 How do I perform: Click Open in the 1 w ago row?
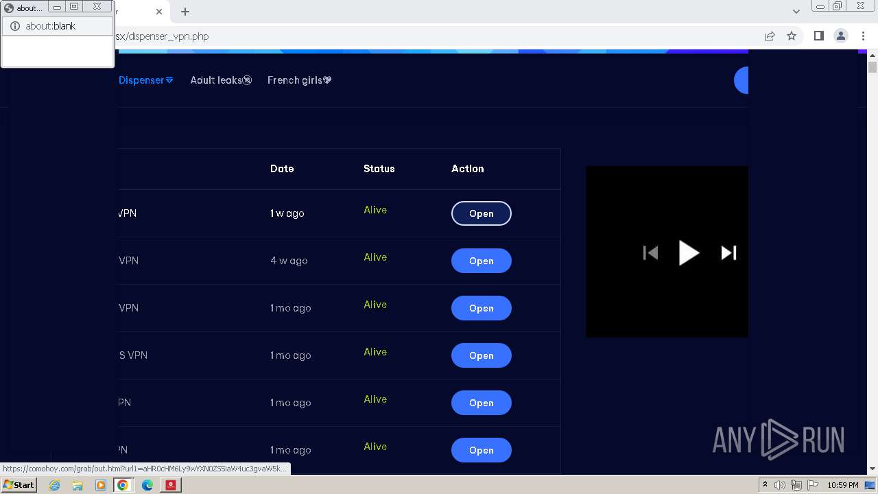click(482, 213)
